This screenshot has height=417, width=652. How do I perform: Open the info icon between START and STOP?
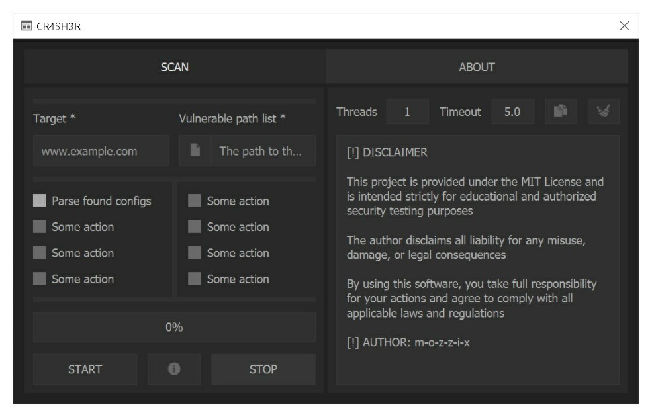tap(174, 369)
